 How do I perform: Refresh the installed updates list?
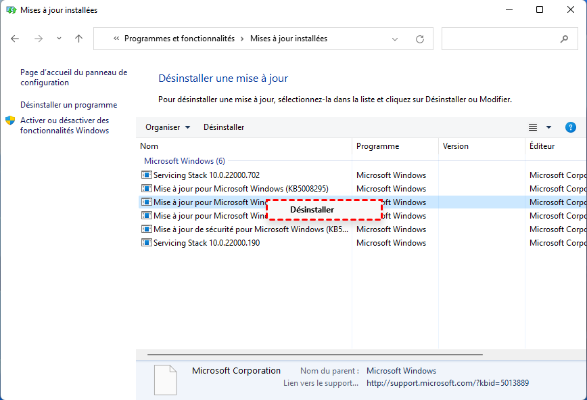click(x=420, y=39)
